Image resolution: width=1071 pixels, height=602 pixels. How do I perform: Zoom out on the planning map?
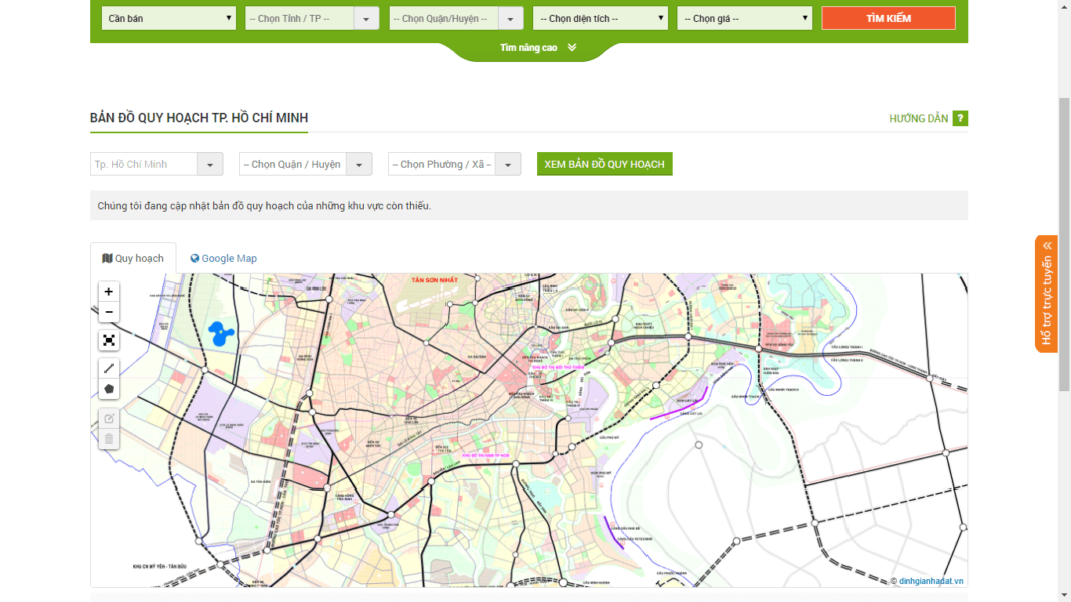click(x=109, y=312)
